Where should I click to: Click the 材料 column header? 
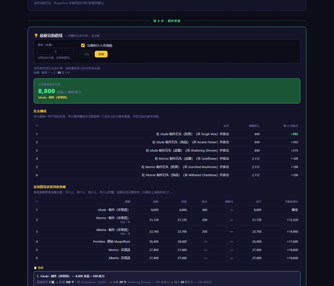(x=156, y=202)
